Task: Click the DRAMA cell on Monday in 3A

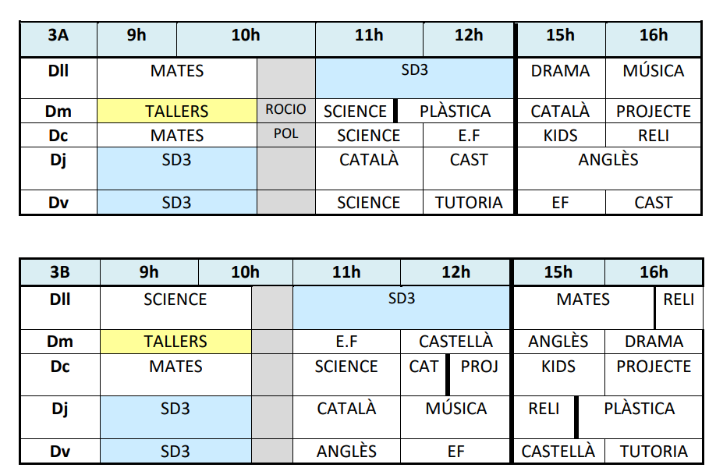Action: click(560, 72)
